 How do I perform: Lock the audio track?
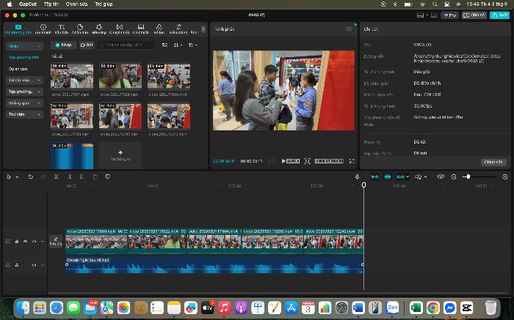[x=17, y=265]
